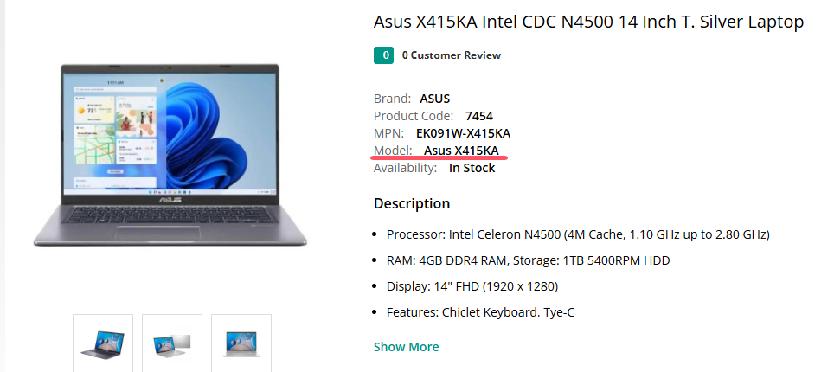Open the ASUS brand link

434,99
